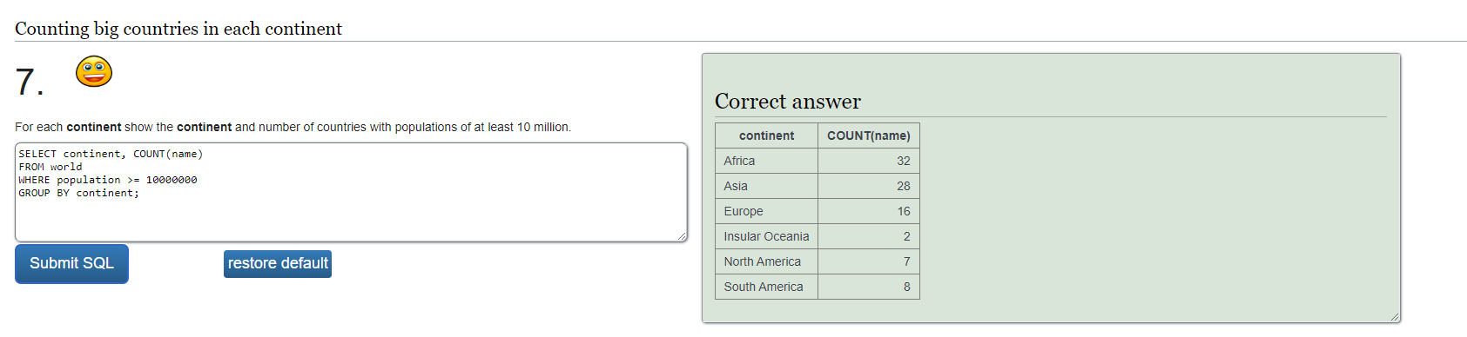Viewport: 1467px width, 337px height.
Task: Click the question description text
Action: point(293,127)
